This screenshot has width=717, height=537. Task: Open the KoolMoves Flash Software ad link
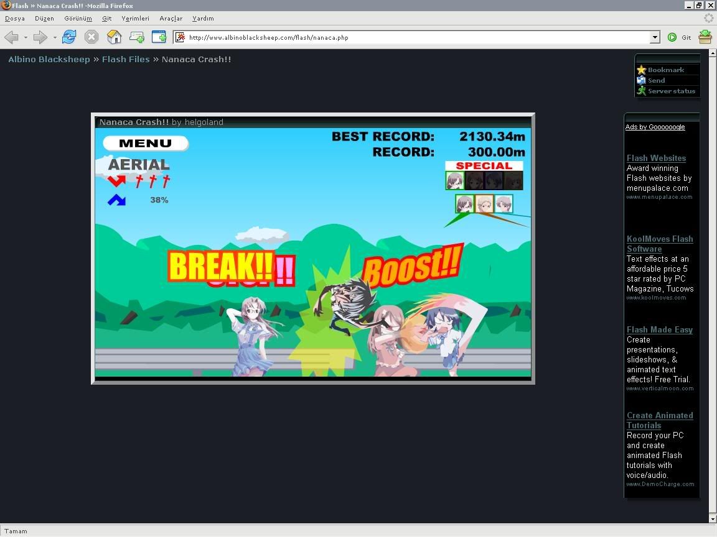pos(660,244)
